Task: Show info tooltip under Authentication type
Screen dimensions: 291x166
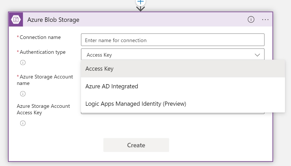Action: [23, 63]
